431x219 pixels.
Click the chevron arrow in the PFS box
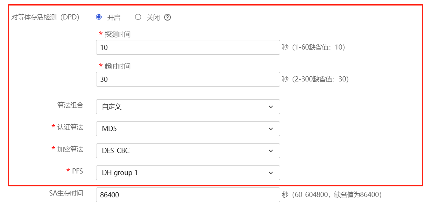tap(271, 173)
